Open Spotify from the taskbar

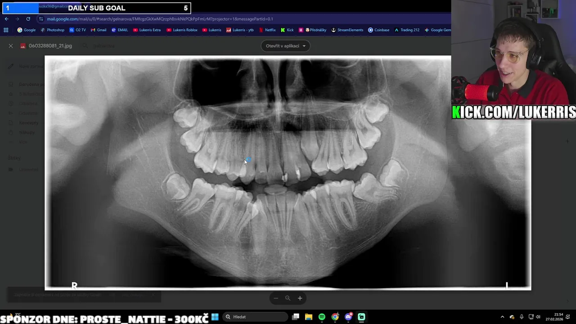coord(322,317)
